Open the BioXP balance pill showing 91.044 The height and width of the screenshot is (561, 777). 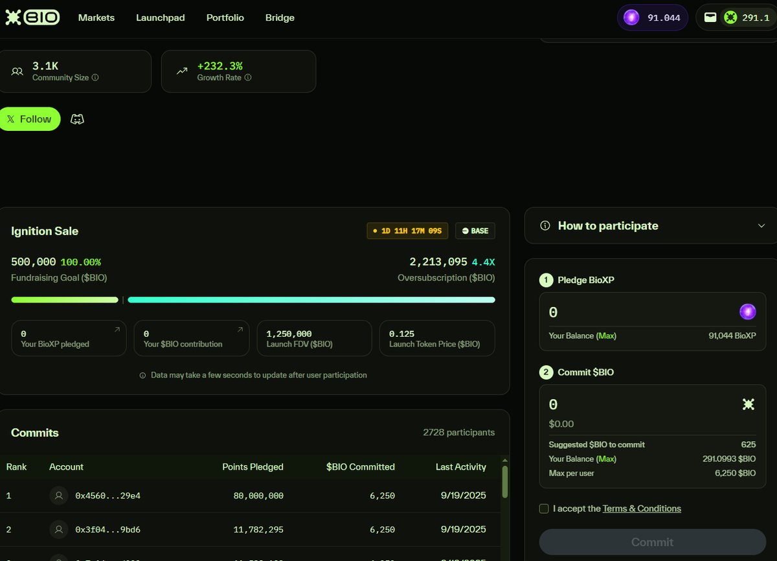652,17
